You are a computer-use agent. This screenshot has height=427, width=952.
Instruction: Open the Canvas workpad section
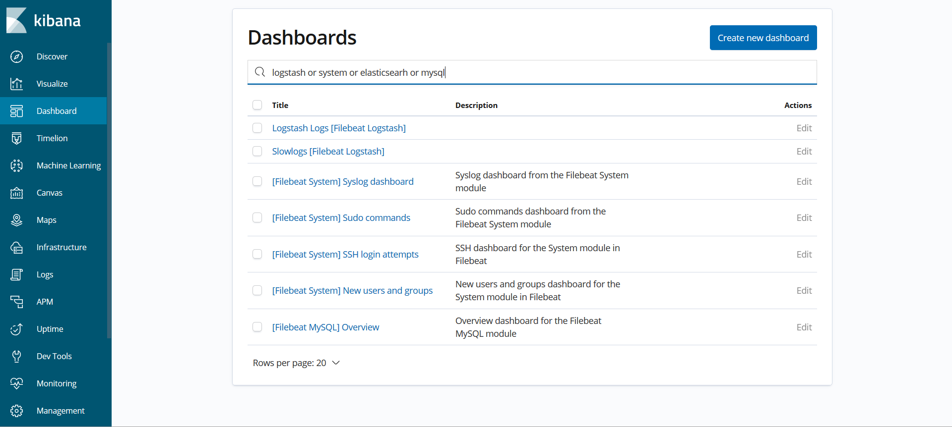point(49,193)
